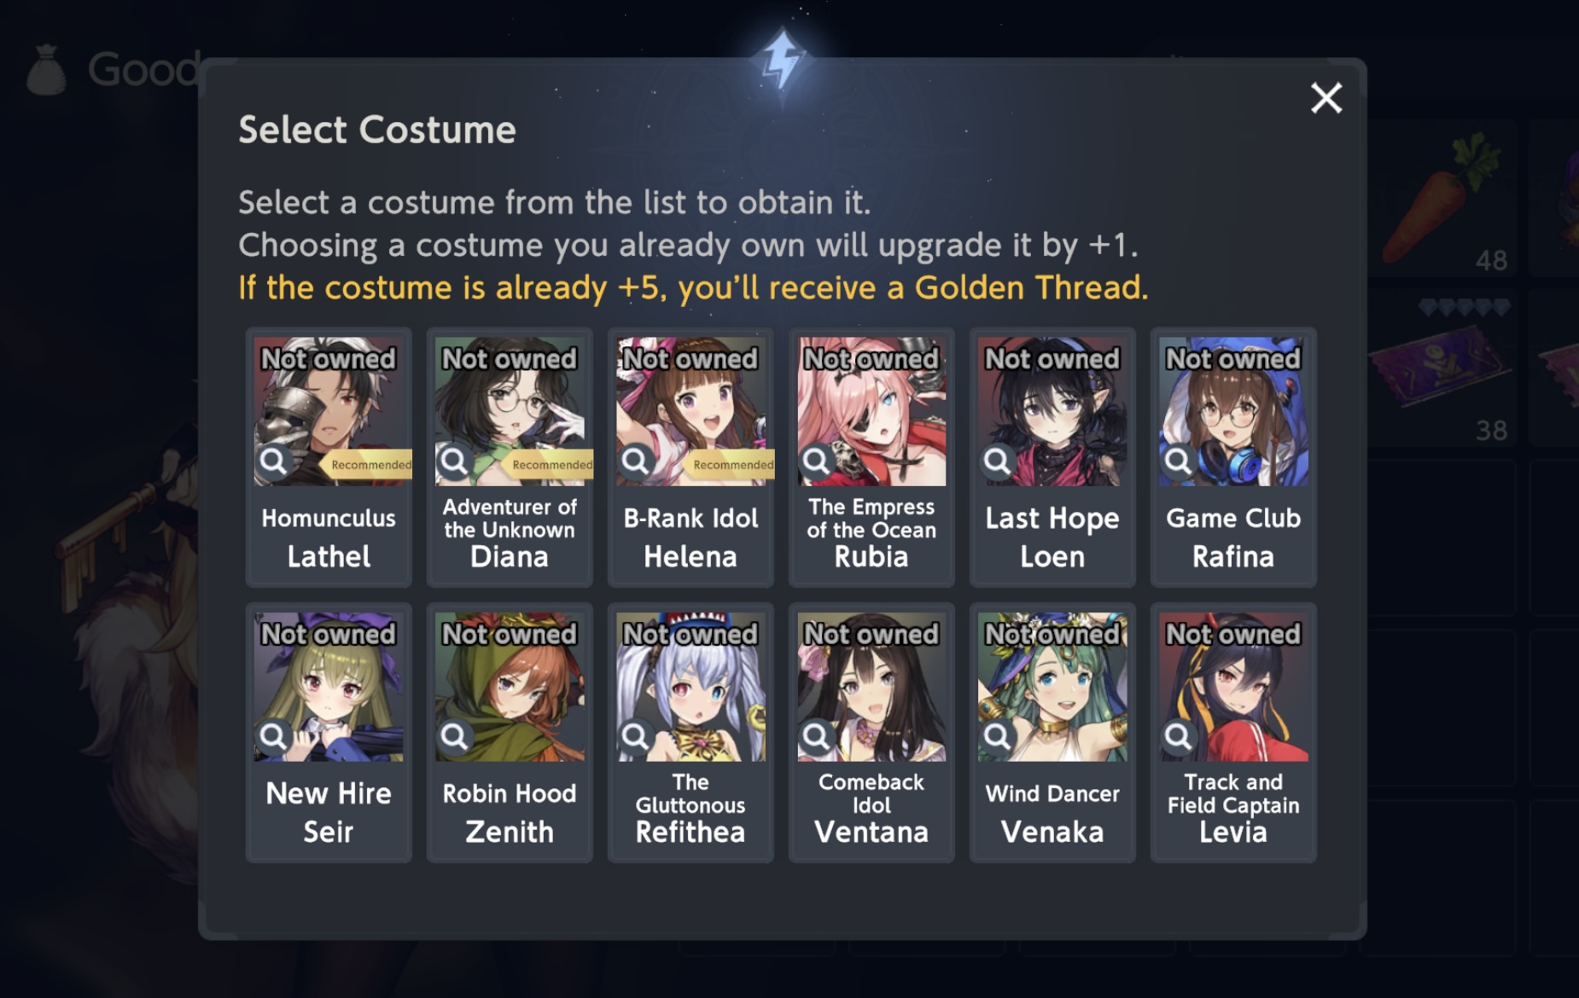This screenshot has width=1579, height=998.
Task: Preview Homunculus Lathel with magnifier icon
Action: pos(274,461)
